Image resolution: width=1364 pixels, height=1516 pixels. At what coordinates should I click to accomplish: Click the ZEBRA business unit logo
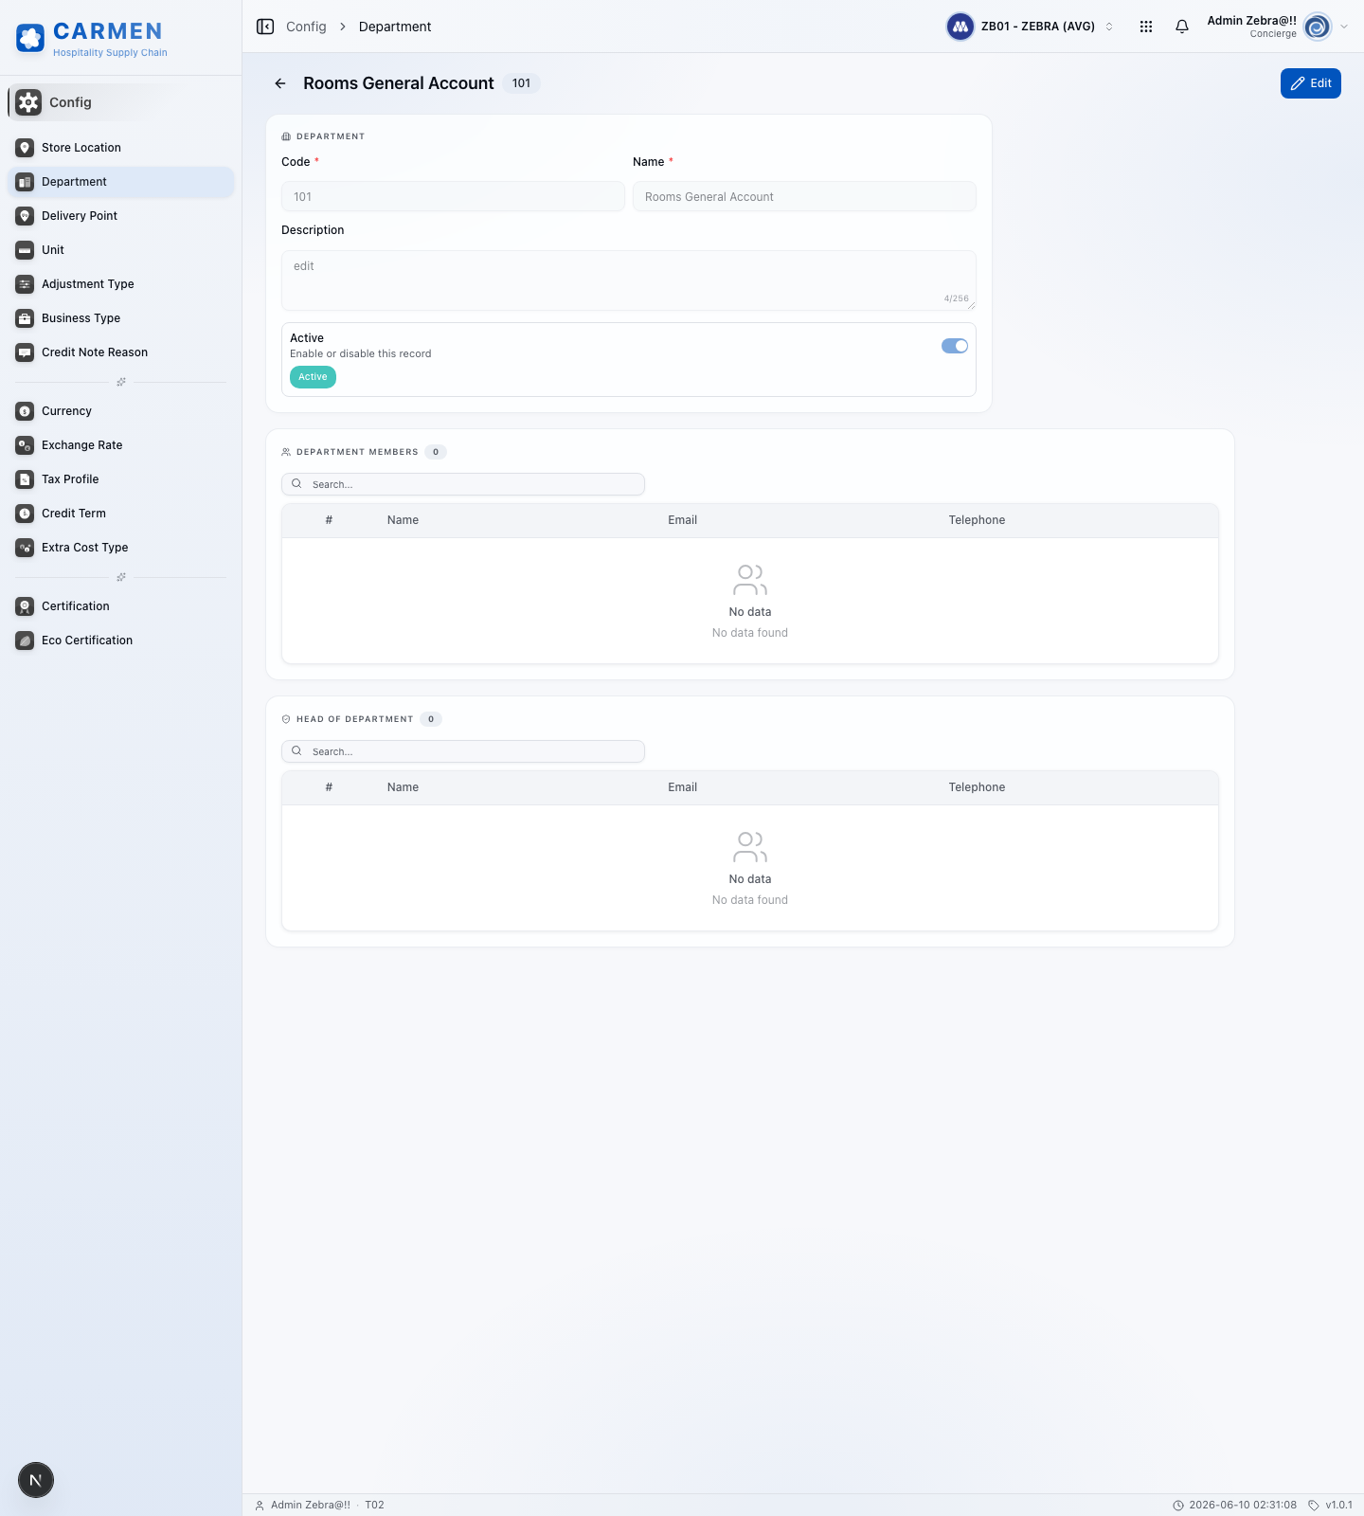[x=960, y=27]
